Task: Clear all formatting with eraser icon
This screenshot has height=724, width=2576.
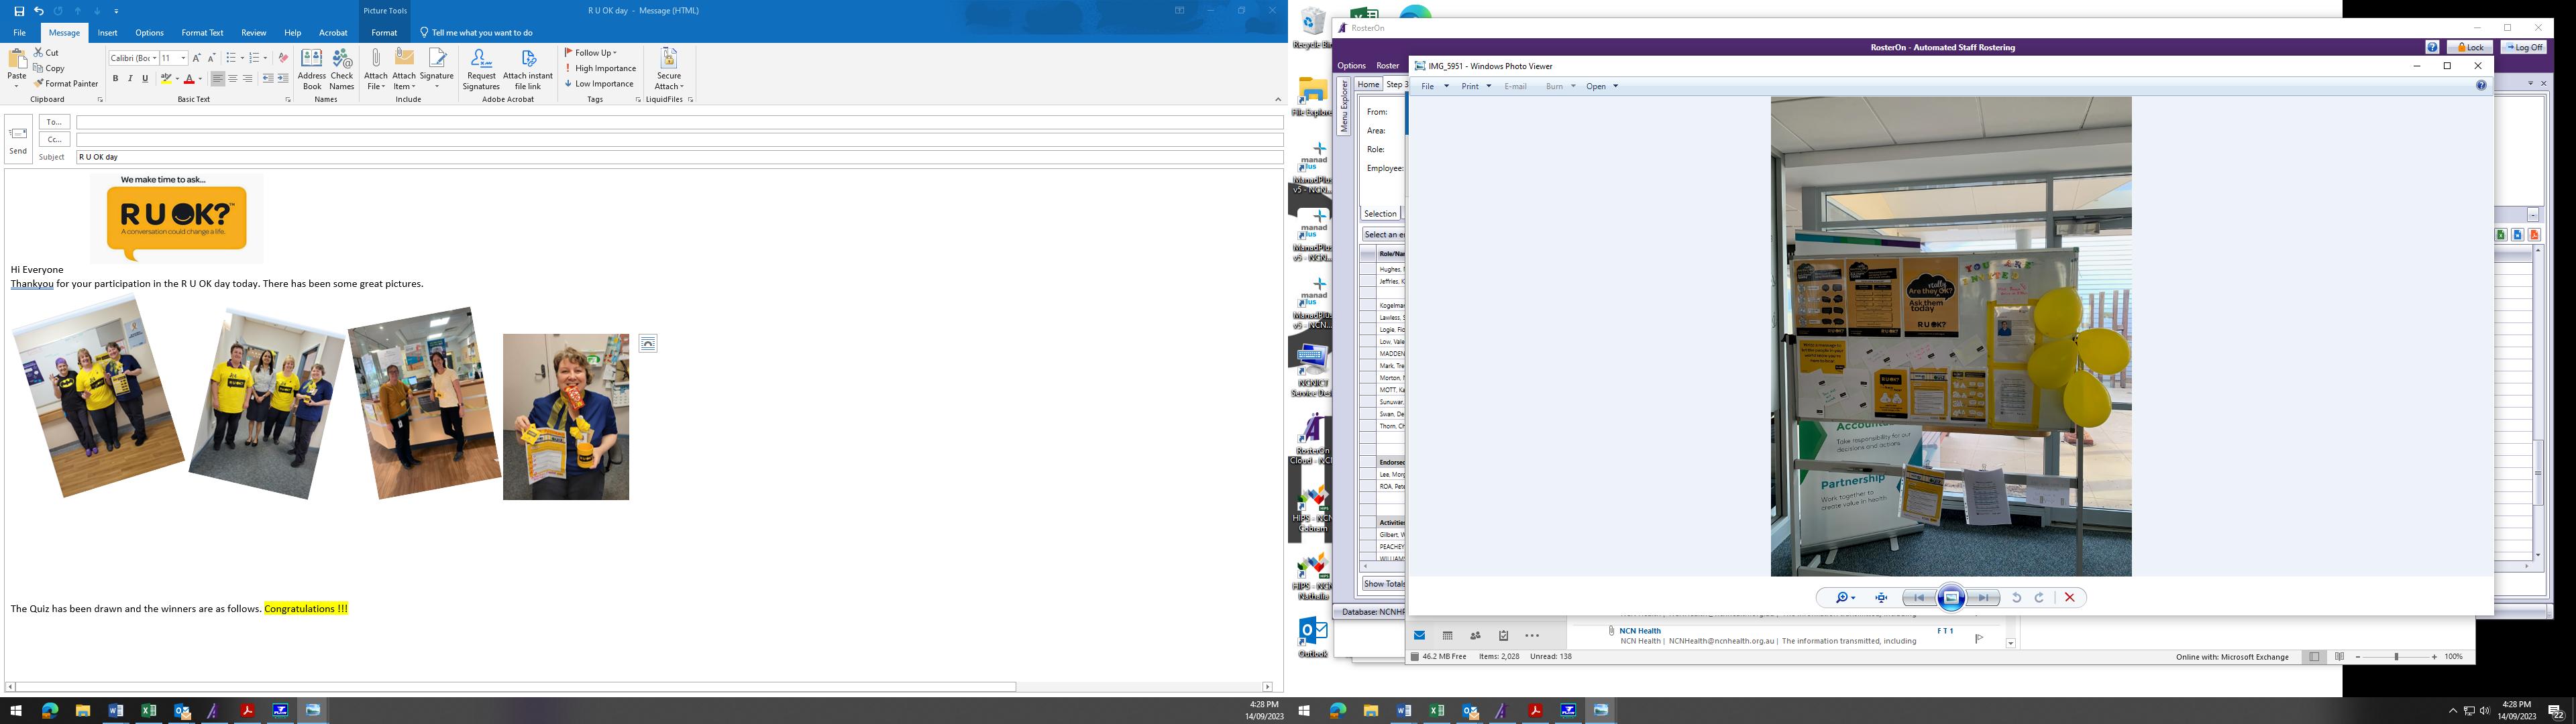Action: click(x=283, y=58)
